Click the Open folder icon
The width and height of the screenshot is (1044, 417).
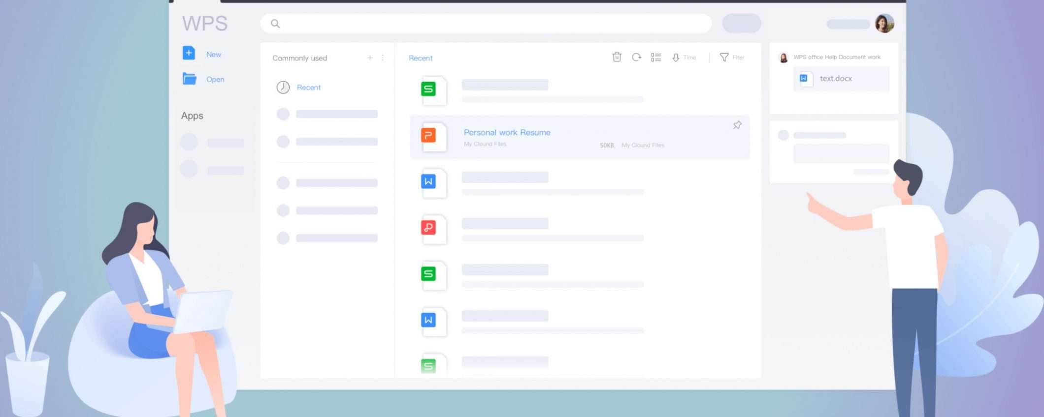tap(190, 79)
